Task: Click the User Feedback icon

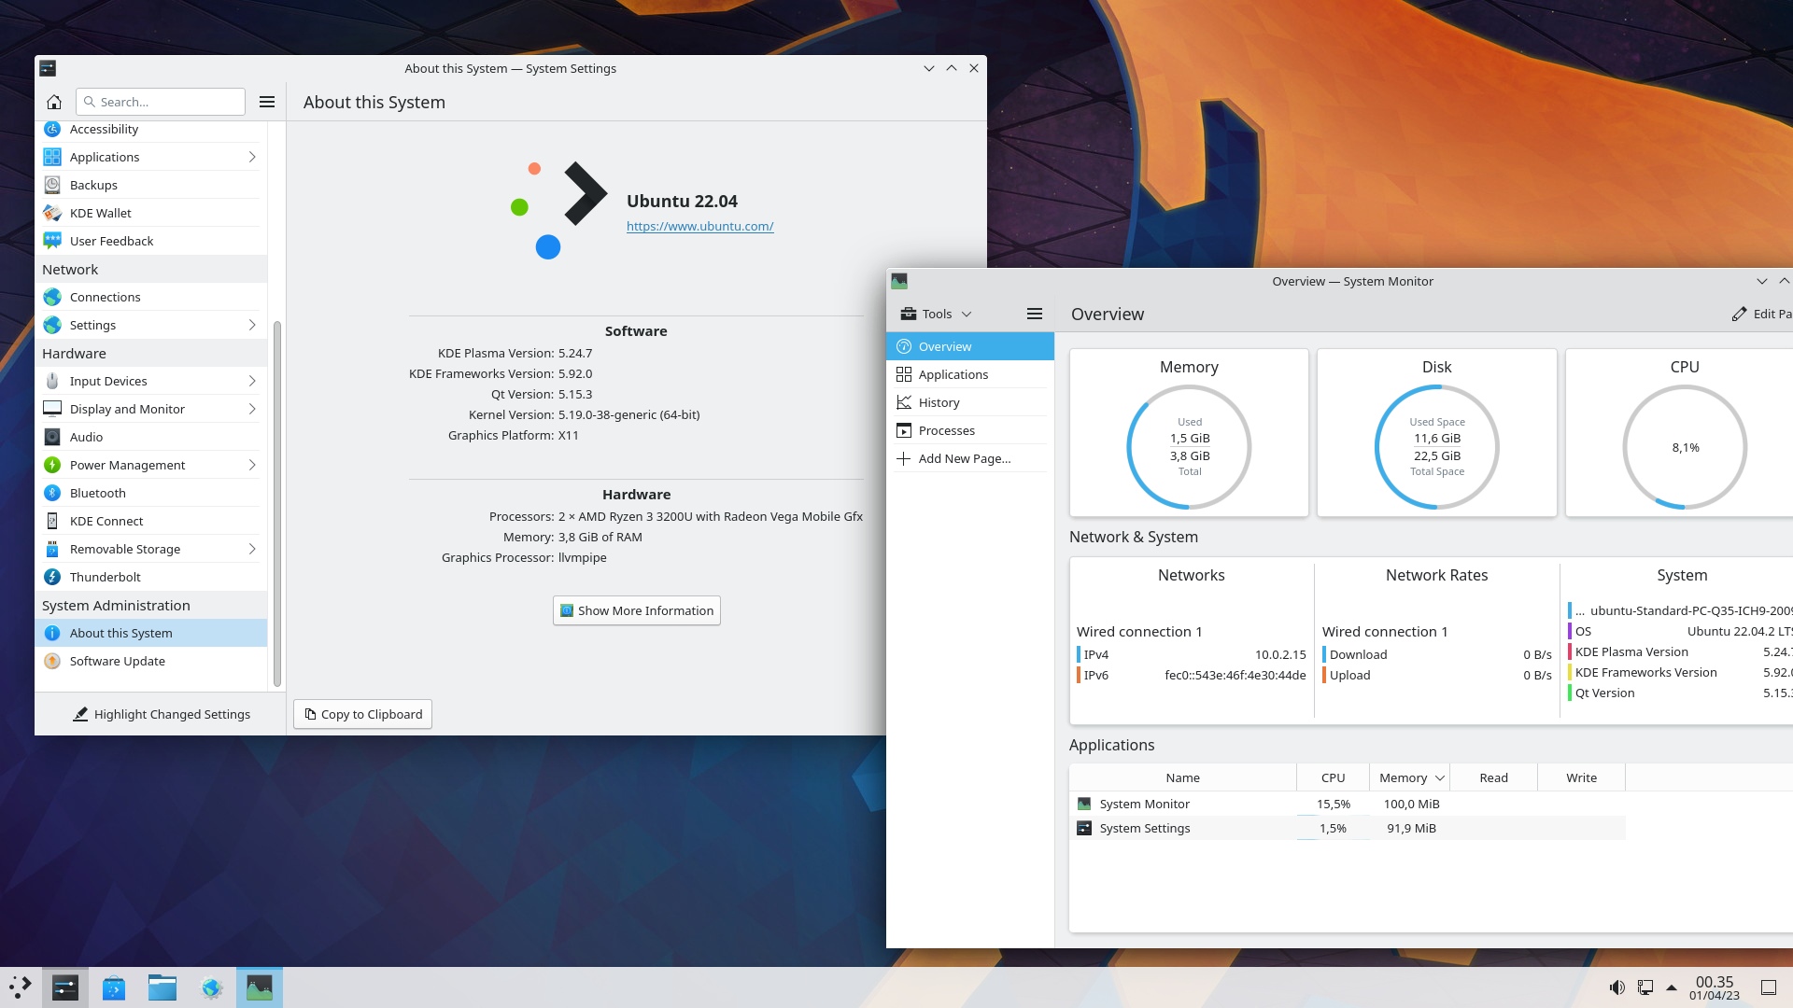Action: click(x=52, y=241)
